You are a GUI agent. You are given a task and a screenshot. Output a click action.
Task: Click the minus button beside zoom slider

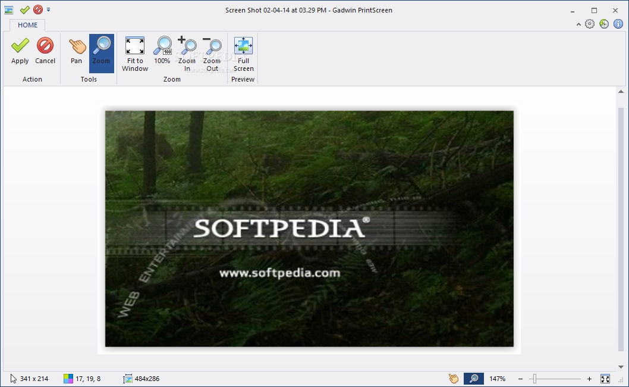520,379
